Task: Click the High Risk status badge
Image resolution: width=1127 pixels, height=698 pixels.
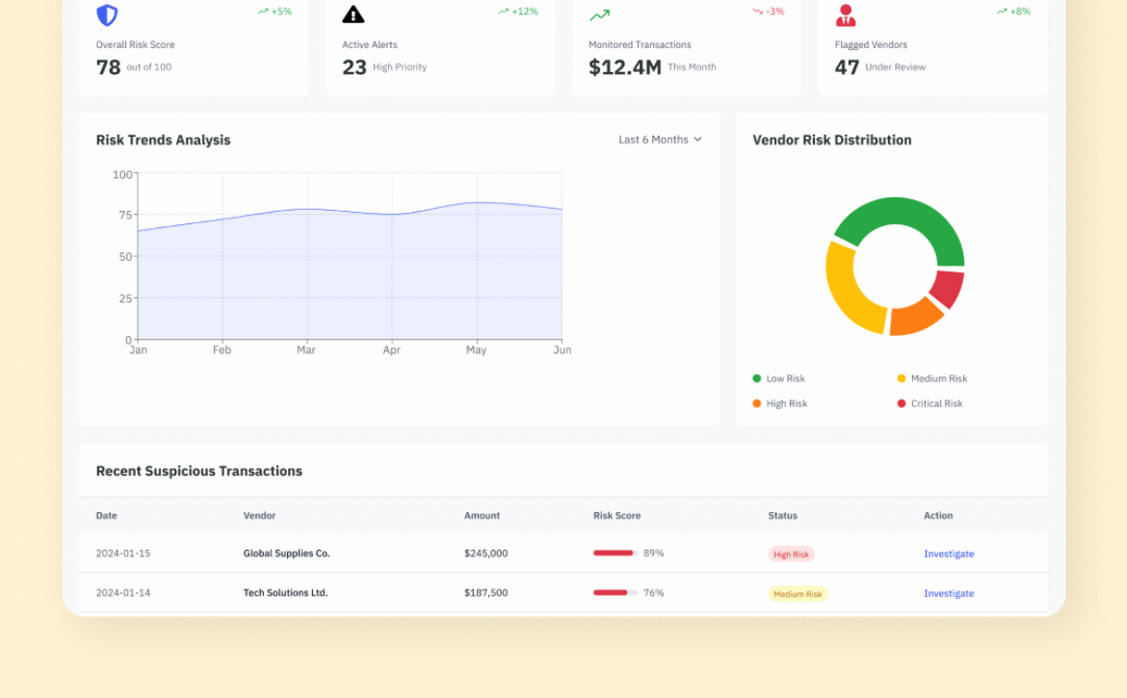Action: [x=791, y=555]
